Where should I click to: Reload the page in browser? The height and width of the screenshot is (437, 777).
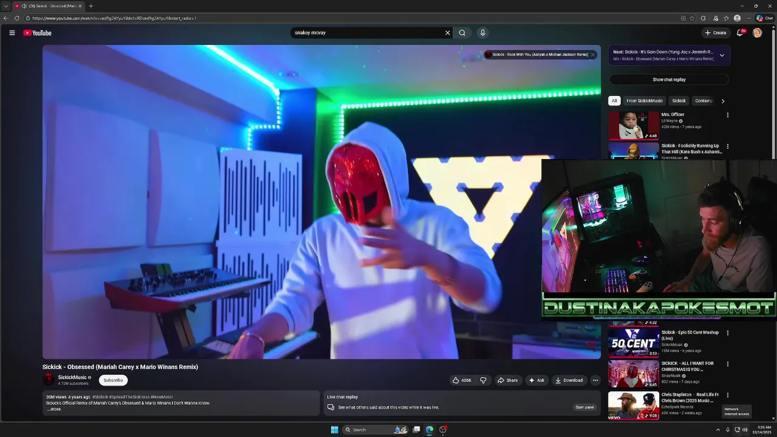tap(17, 18)
